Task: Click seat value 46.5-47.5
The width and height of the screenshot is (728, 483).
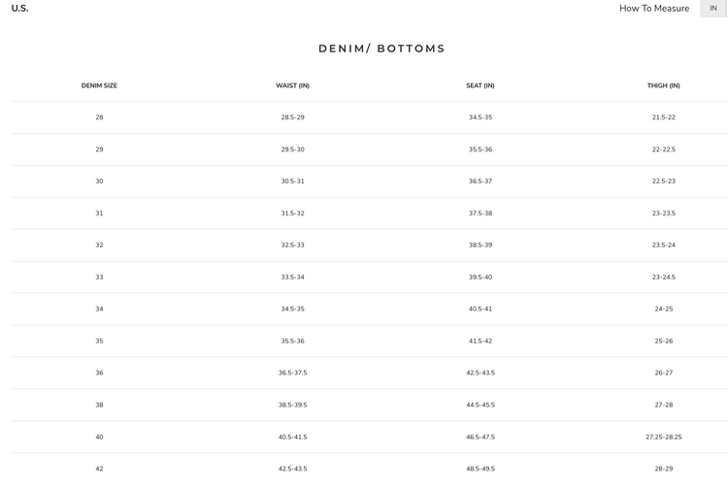Action: [480, 437]
